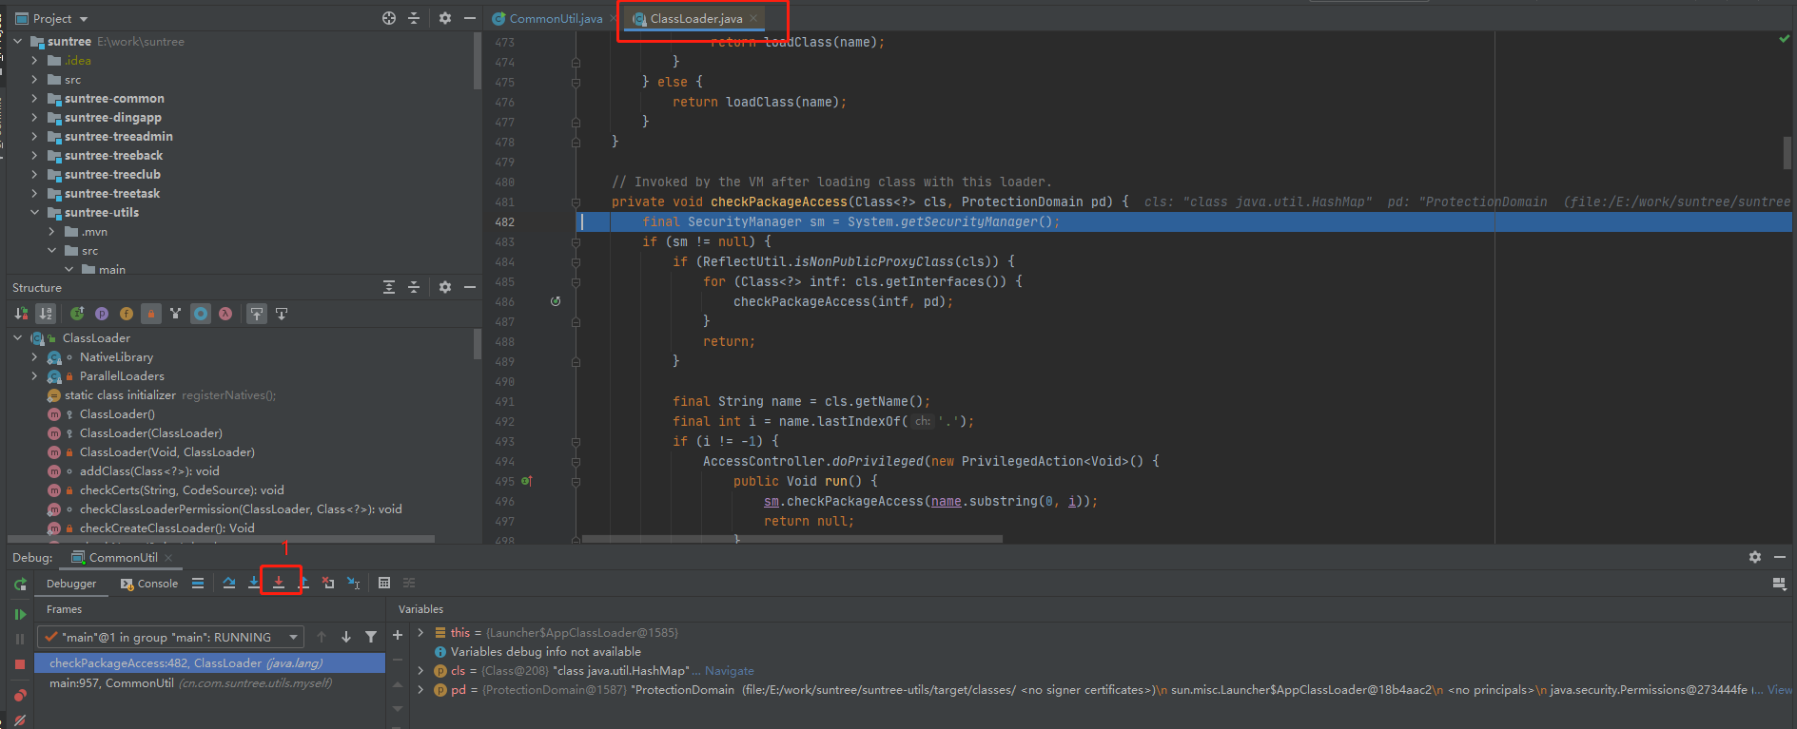Add a new watch with plus icon
Viewport: 1797px width, 729px height.
[x=398, y=635]
